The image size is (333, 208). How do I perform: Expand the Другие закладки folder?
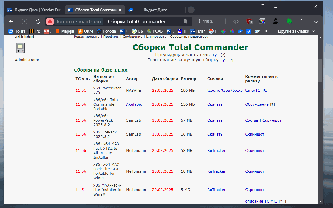point(296,31)
